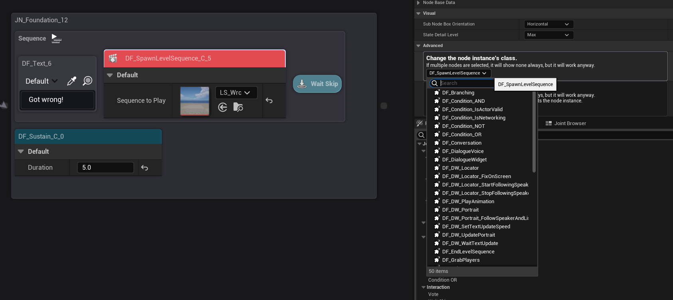Reset Sequence to Play to default value

[269, 101]
